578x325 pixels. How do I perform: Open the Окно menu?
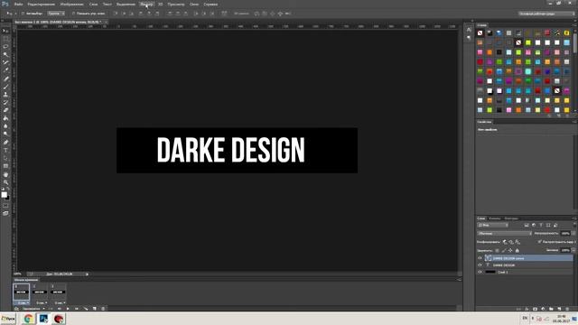194,5
